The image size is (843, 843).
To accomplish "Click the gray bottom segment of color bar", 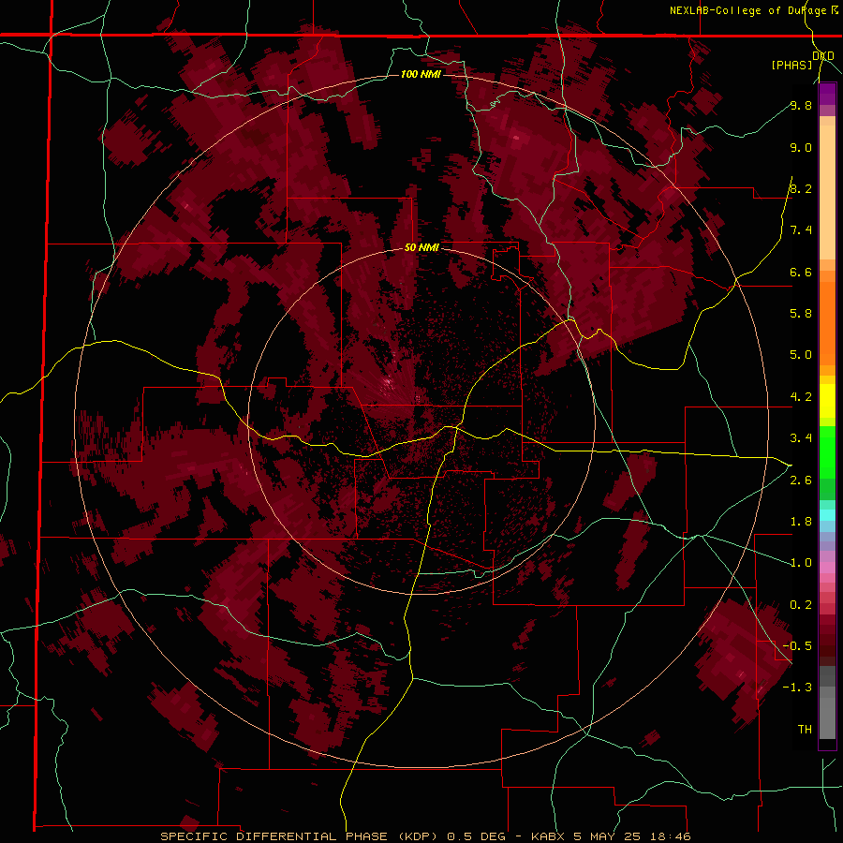I will pos(827,704).
